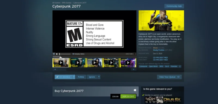This screenshot has height=104, width=218.
Task: Open the wishlist dropdown arrow
Action: 74,77
